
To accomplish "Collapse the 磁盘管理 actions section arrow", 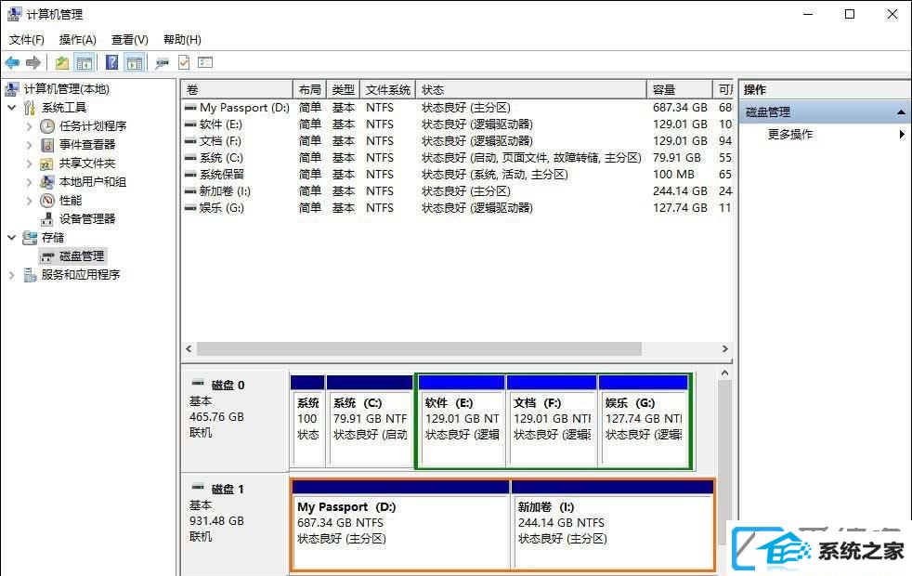I will (901, 111).
